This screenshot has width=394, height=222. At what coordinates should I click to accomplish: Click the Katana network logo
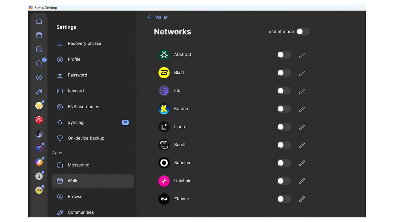pyautogui.click(x=164, y=109)
